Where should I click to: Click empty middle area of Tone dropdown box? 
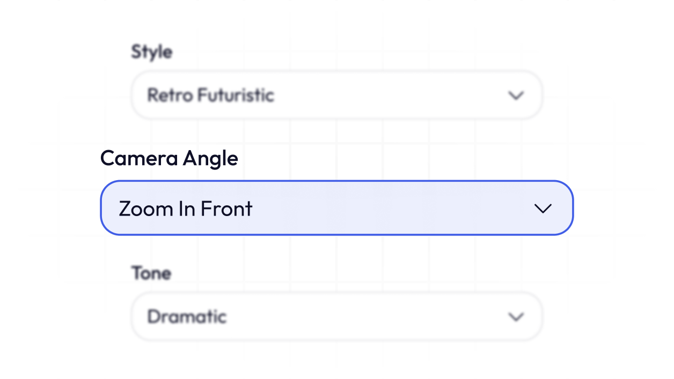coord(365,317)
